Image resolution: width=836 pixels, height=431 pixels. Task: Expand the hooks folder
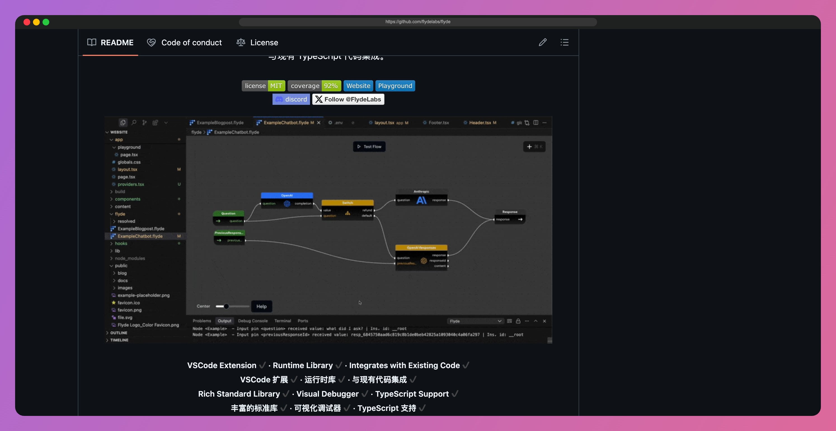(x=111, y=243)
